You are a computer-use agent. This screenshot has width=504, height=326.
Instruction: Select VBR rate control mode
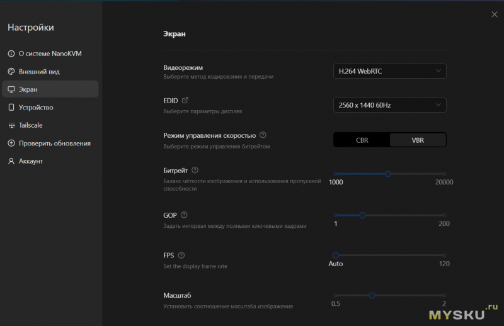pyautogui.click(x=418, y=140)
